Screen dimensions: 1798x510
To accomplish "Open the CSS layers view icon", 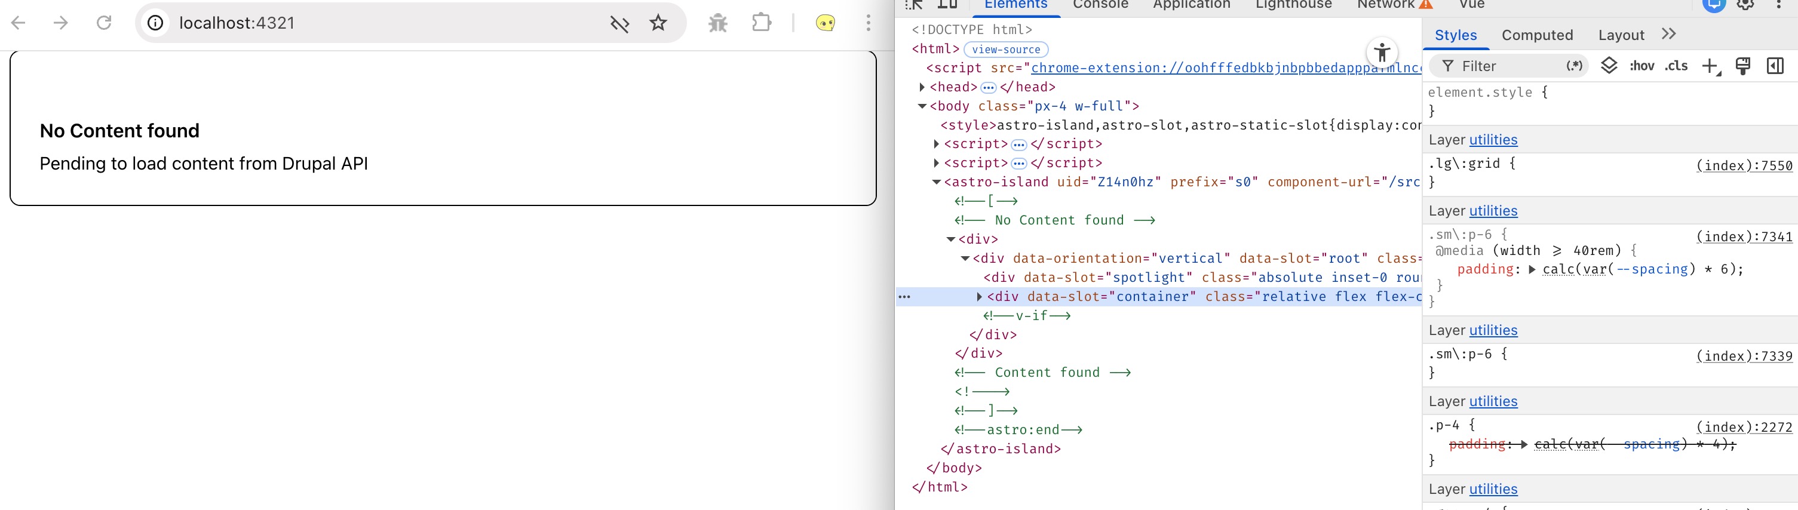I will (1609, 66).
